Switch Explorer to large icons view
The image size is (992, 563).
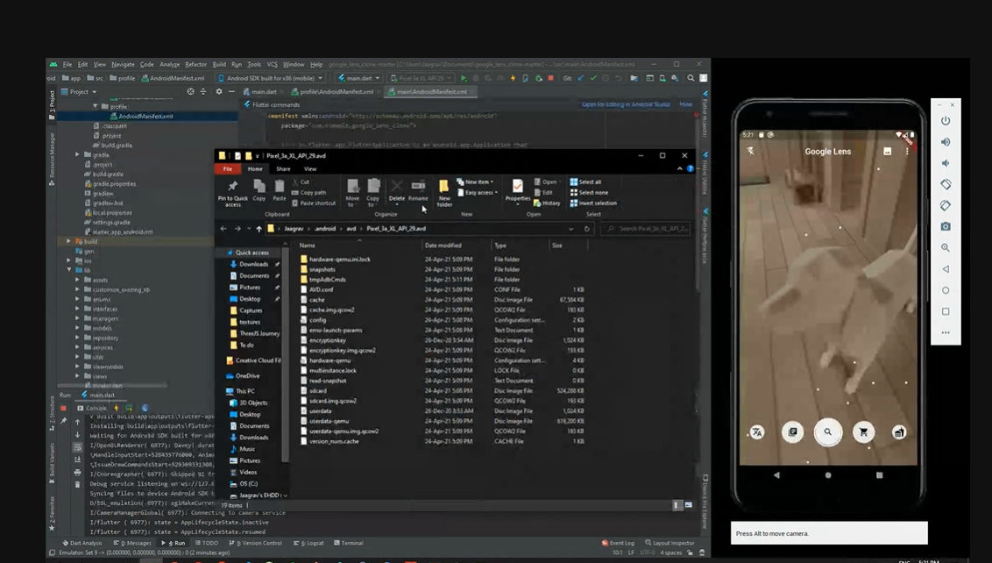tap(688, 505)
